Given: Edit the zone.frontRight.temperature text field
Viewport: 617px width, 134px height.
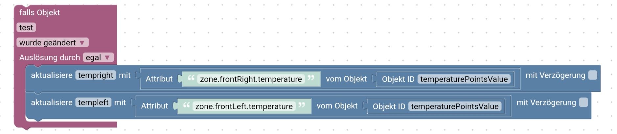Looking at the screenshot, I should click(x=251, y=79).
